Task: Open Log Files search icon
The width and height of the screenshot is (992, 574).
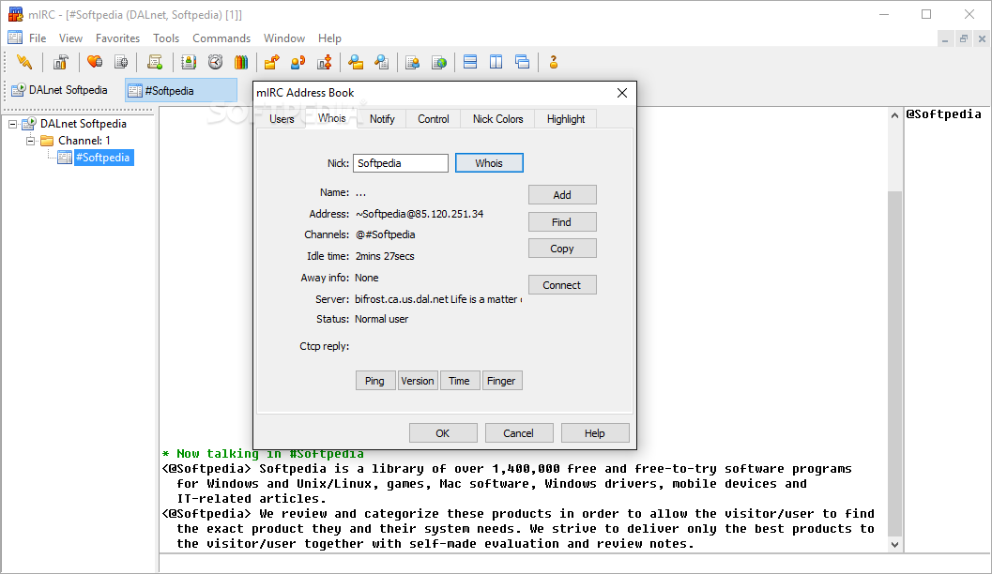Action: pos(381,62)
